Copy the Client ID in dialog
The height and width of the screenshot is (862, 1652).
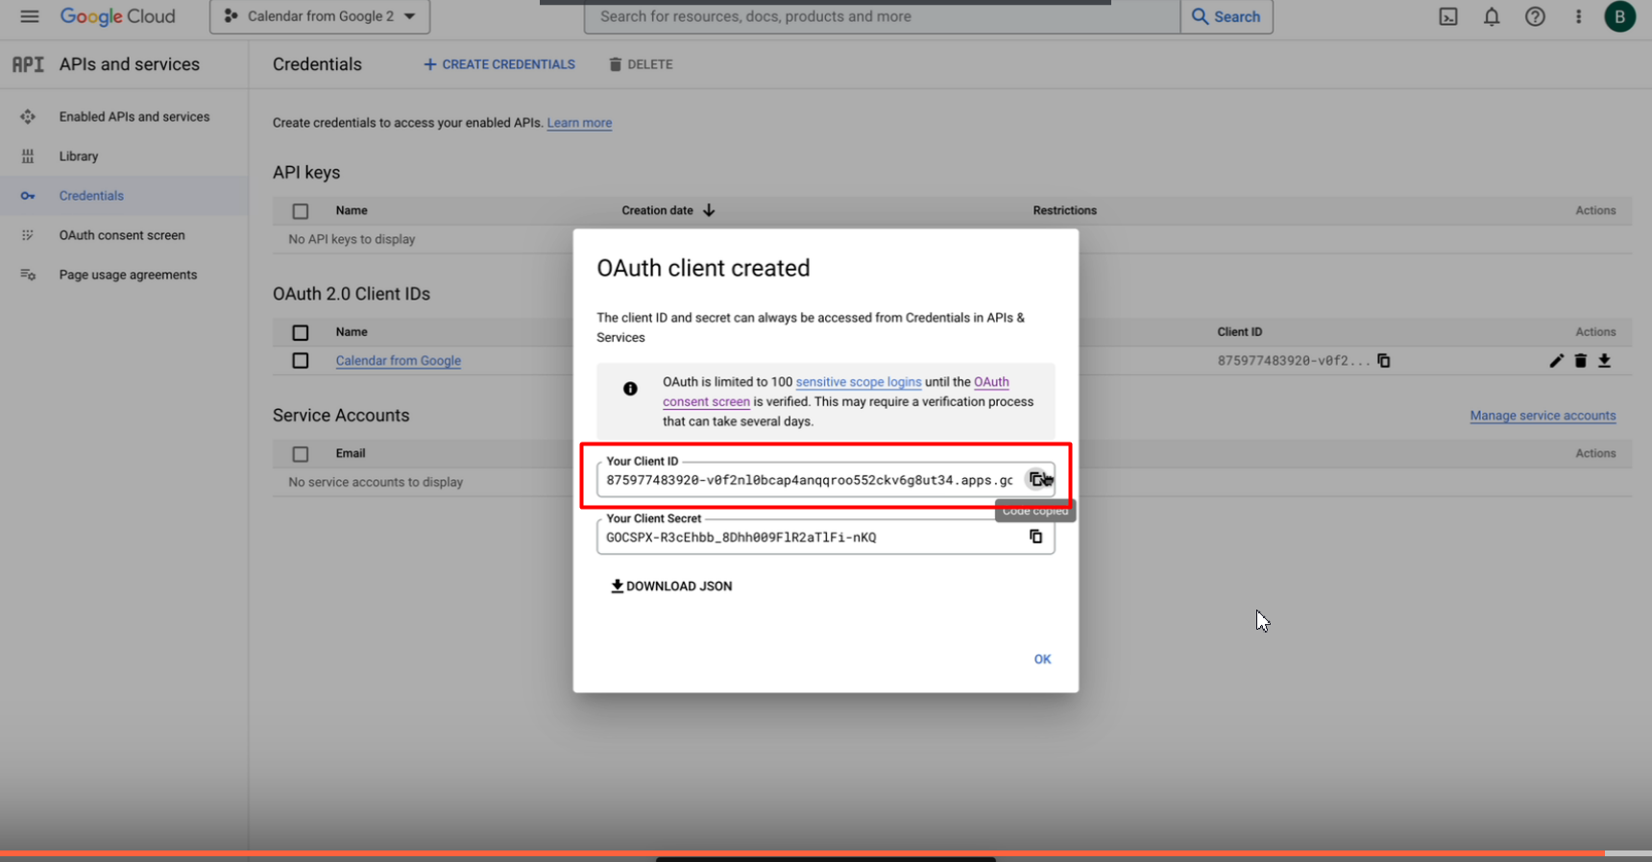(1036, 479)
